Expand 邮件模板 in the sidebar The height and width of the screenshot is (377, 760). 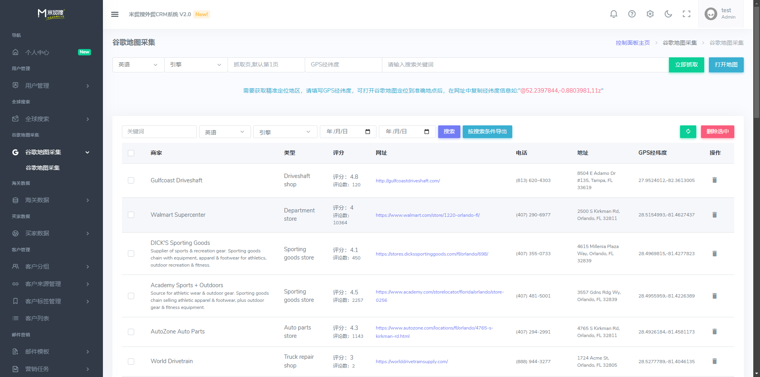[x=51, y=352]
